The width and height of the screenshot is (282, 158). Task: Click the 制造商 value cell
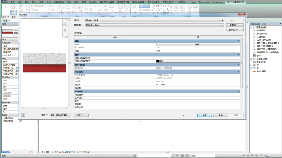[x=198, y=104]
